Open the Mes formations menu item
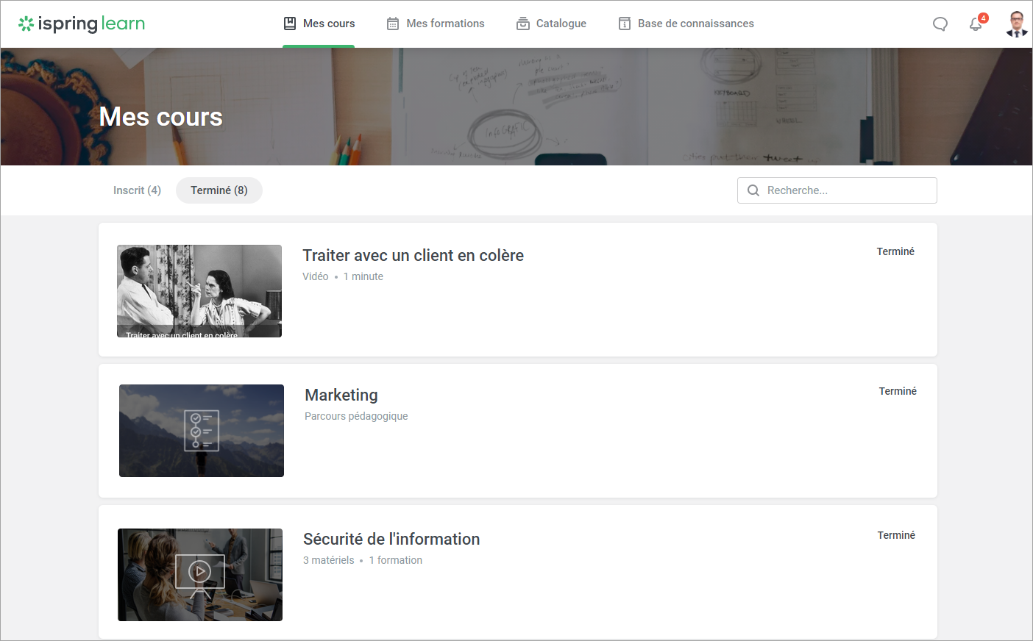This screenshot has width=1033, height=641. click(445, 24)
